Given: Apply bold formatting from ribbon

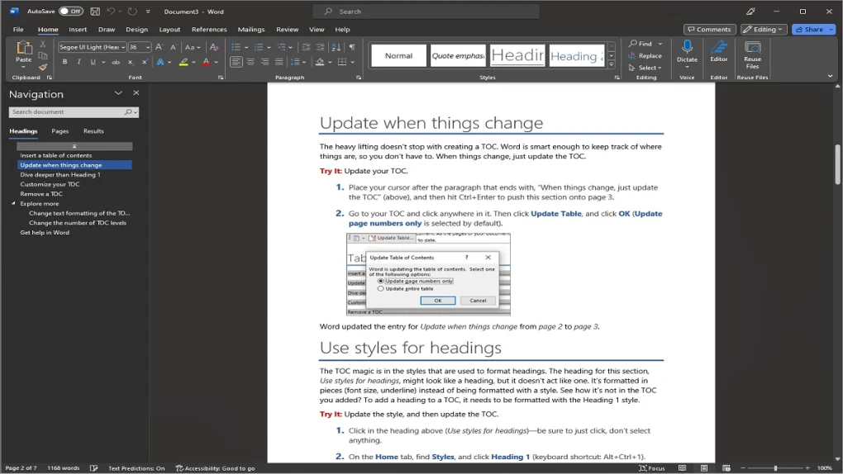Looking at the screenshot, I should [x=65, y=62].
